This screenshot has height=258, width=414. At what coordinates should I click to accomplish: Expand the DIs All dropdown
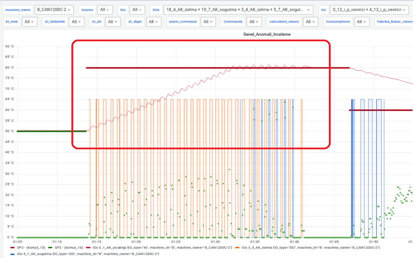pyautogui.click(x=137, y=10)
